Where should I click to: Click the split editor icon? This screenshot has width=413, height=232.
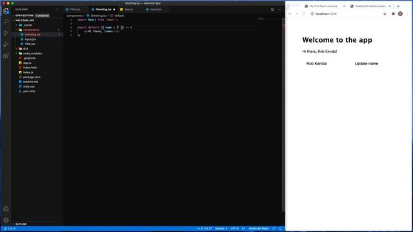click(272, 10)
